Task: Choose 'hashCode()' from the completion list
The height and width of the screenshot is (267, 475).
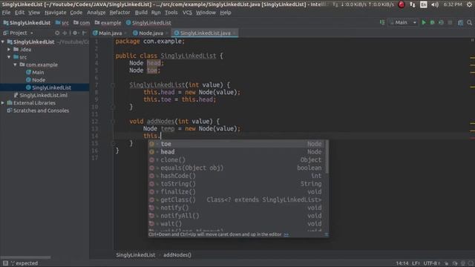Action: click(237, 176)
